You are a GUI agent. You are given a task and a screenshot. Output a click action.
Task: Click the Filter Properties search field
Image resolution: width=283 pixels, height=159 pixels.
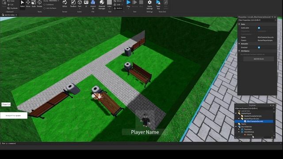pos(257,20)
